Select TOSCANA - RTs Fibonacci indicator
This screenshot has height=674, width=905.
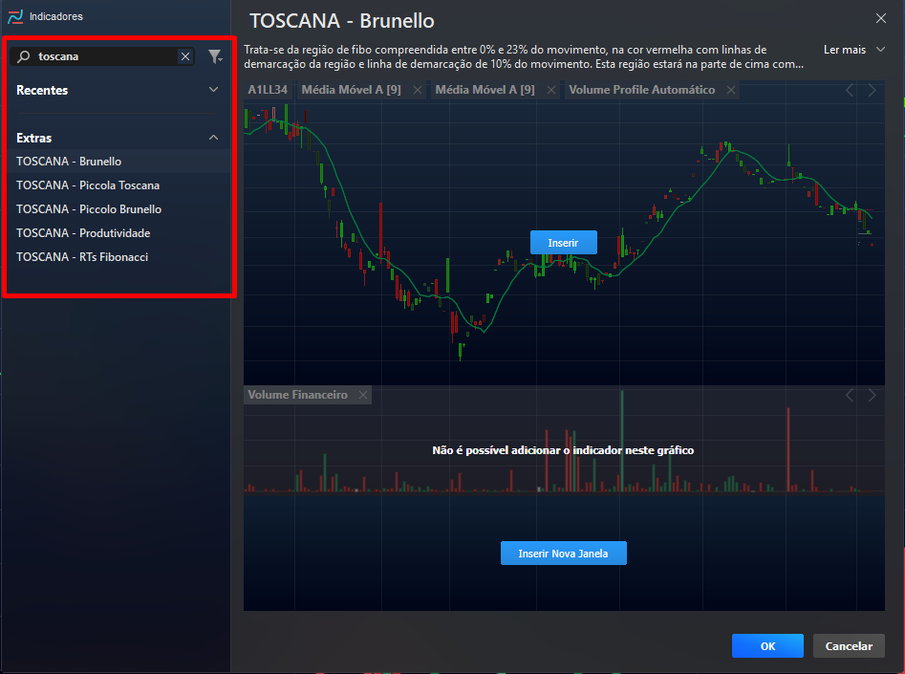pos(118,256)
